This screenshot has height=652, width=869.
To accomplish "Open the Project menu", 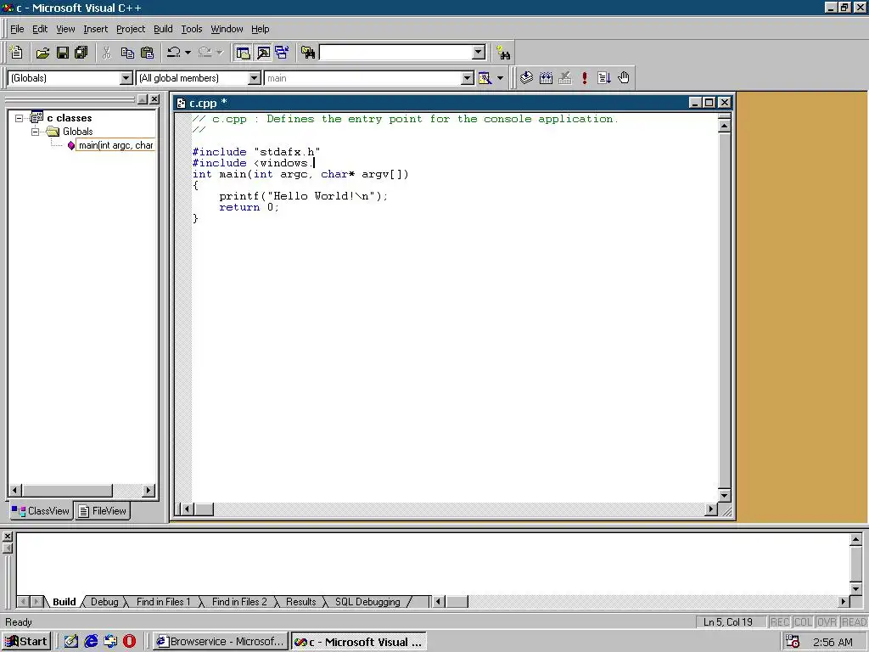I will [131, 29].
